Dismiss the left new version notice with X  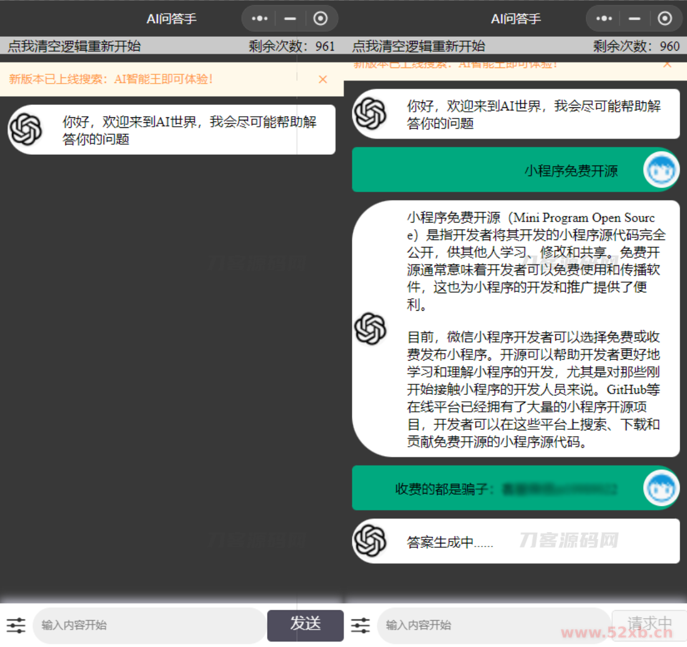[323, 80]
